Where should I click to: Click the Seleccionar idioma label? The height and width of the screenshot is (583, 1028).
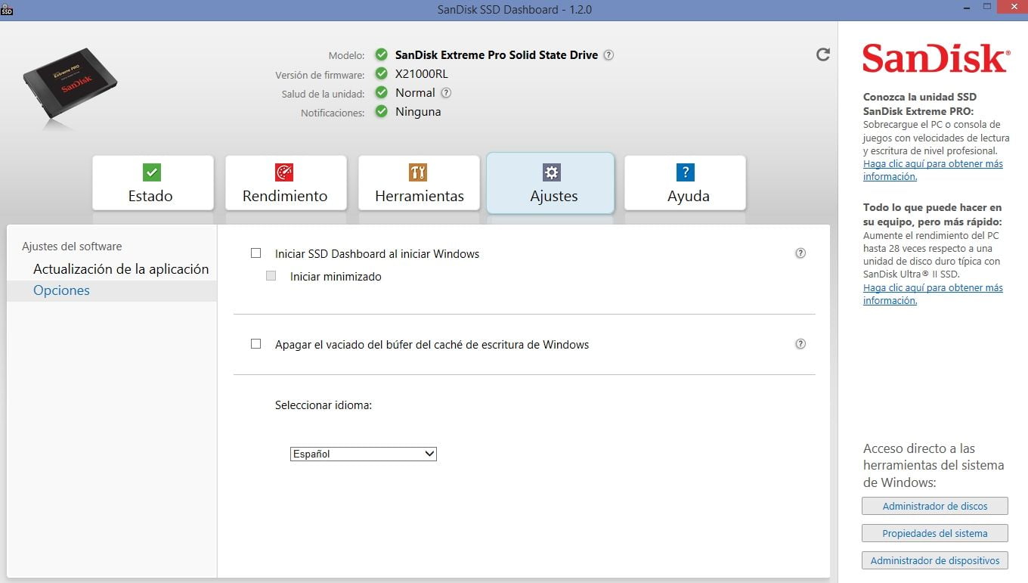[x=324, y=405]
